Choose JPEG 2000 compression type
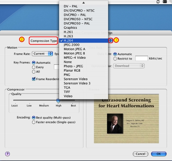 (84, 45)
